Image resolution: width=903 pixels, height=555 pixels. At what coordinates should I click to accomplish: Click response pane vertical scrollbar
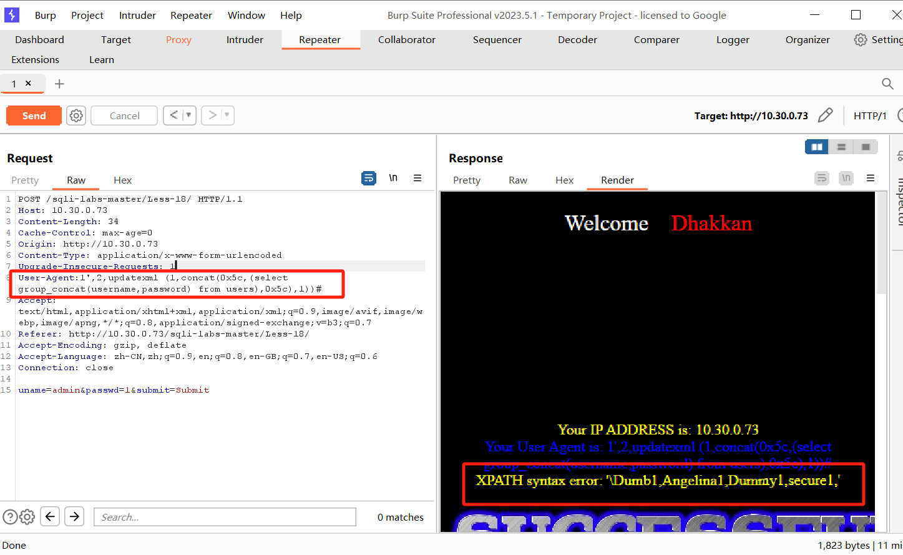click(x=881, y=243)
